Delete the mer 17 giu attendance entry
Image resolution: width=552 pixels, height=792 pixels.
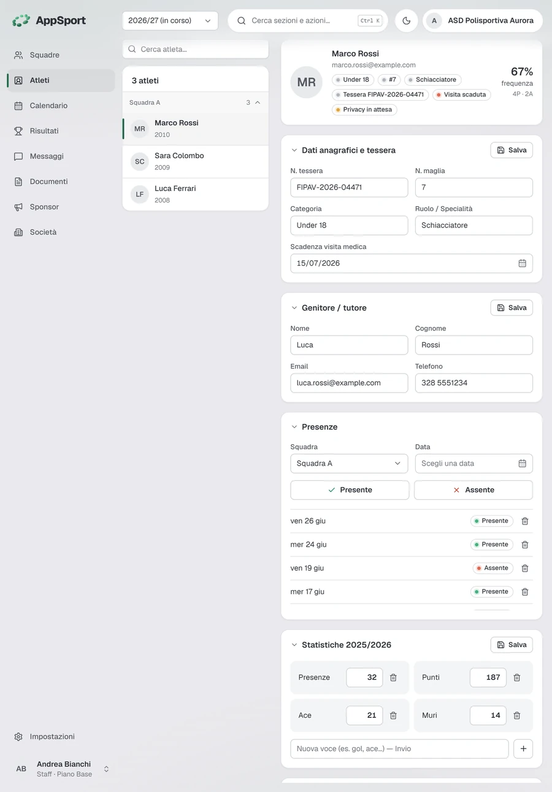tap(525, 591)
